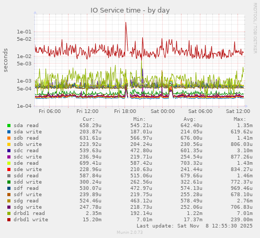Click drbd1 write max value 239.00m

242,220
